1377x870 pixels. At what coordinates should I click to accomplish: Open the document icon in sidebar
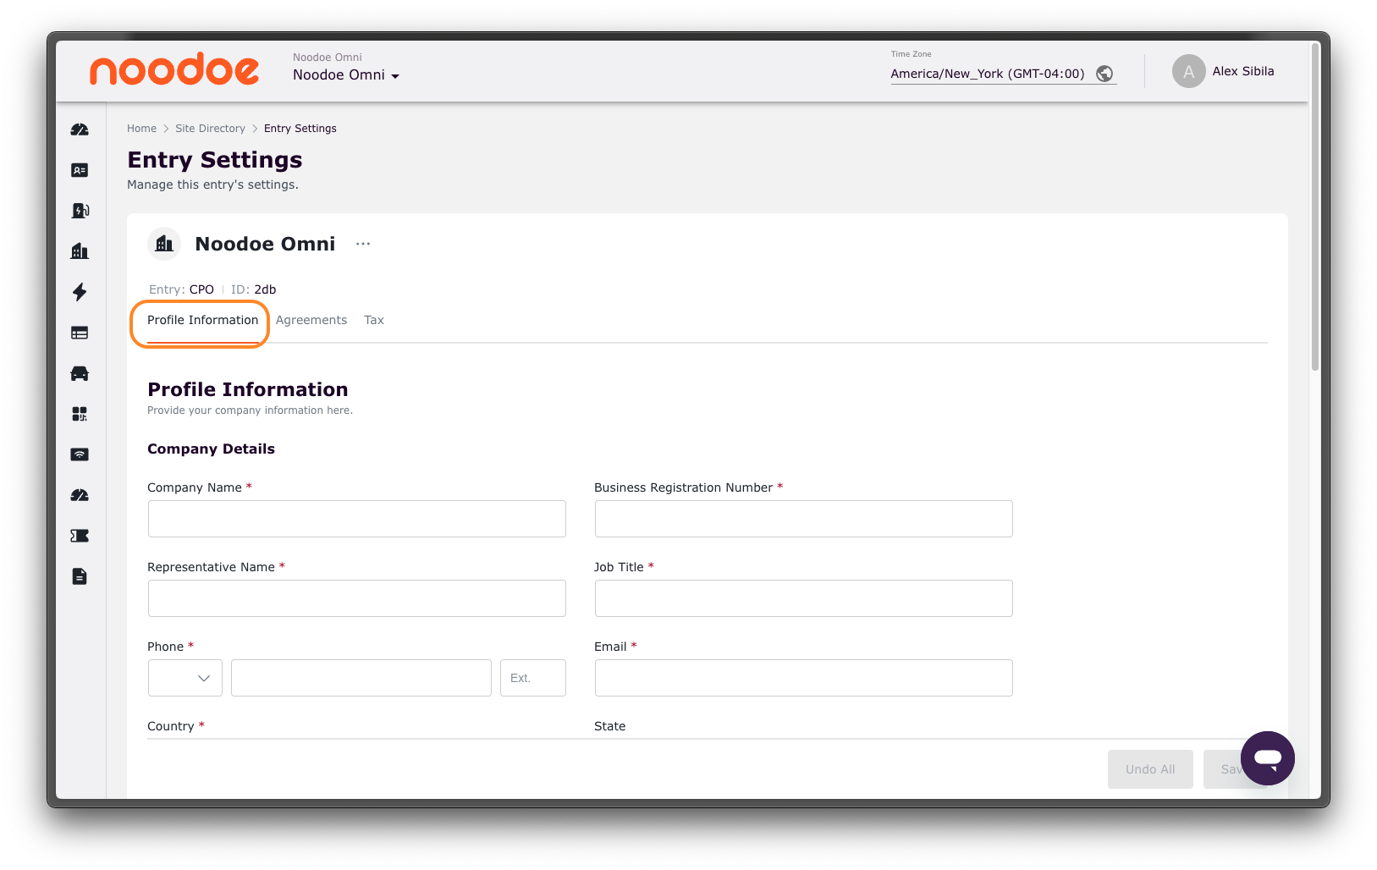(80, 576)
